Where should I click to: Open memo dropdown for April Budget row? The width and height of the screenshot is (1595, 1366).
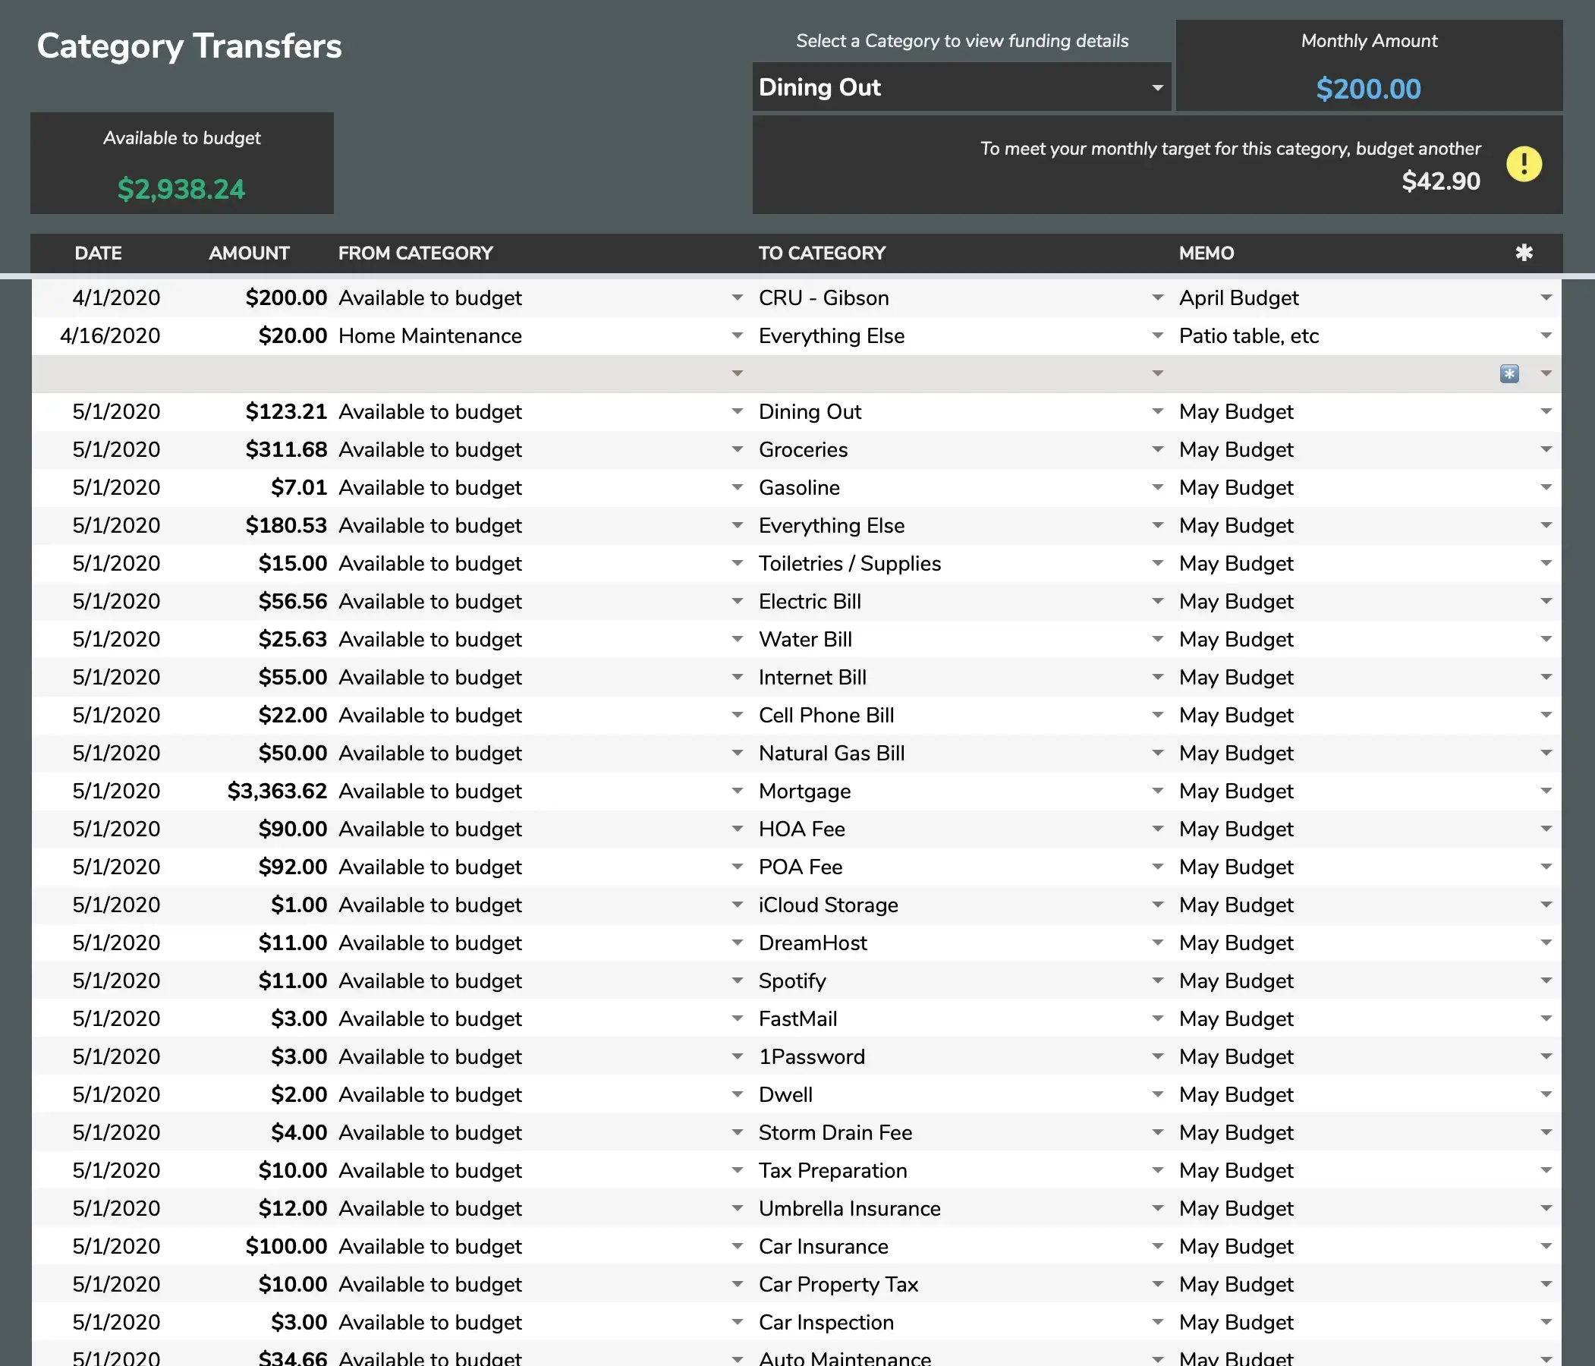click(1546, 297)
